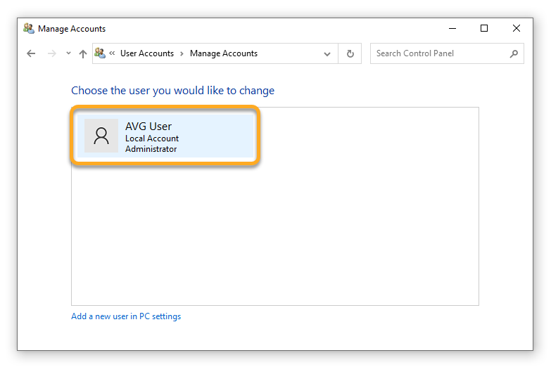Click the Back arrow navigation button

pyautogui.click(x=31, y=53)
